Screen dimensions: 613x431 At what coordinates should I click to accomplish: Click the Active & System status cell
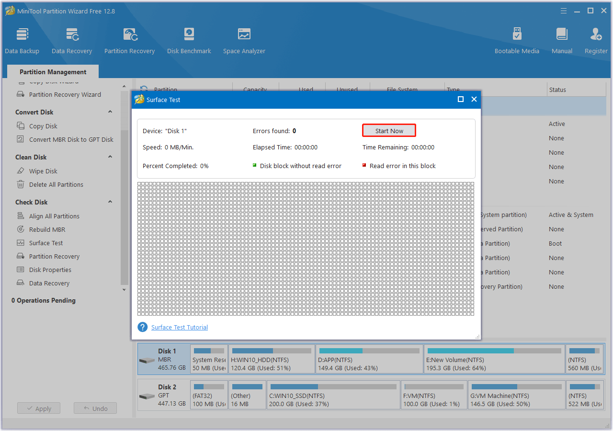571,215
